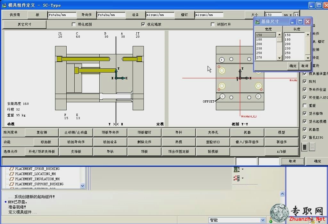
Task: Click the 添加导向件 function button
Action: pyautogui.click(x=76, y=142)
